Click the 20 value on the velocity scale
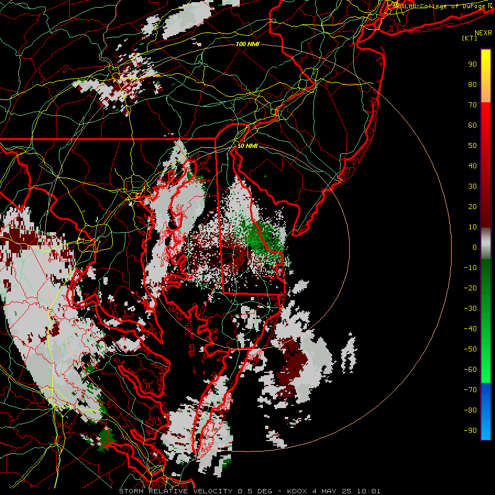 click(472, 206)
